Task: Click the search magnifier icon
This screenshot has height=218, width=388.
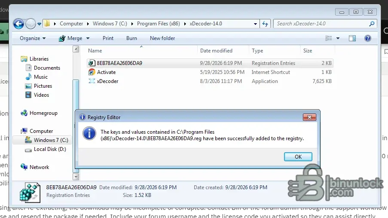Action: point(371,24)
